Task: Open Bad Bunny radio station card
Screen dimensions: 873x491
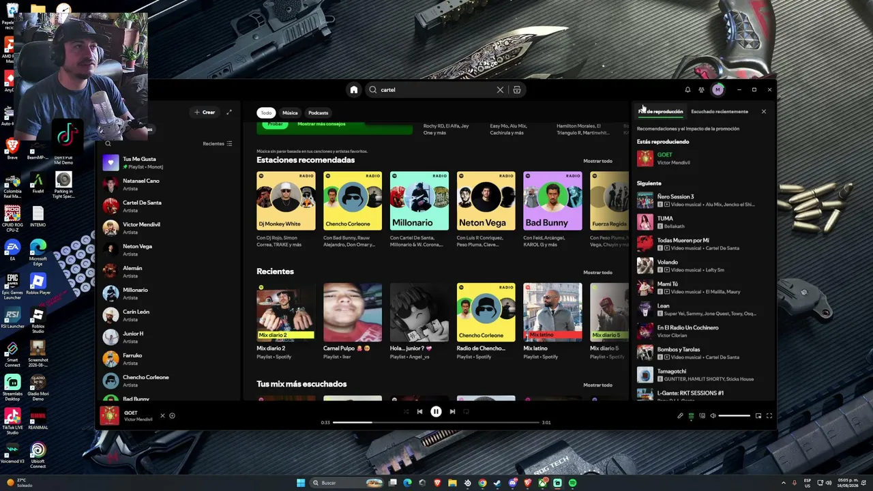Action: tap(552, 209)
